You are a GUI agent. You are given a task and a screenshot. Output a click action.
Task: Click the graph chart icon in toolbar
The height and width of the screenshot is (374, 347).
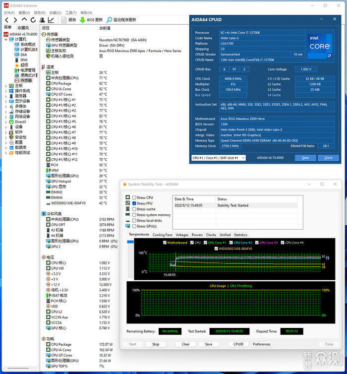51,20
